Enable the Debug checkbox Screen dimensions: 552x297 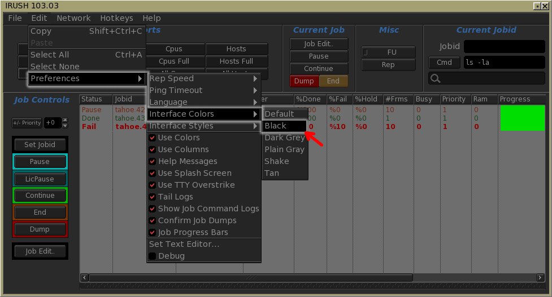(152, 256)
